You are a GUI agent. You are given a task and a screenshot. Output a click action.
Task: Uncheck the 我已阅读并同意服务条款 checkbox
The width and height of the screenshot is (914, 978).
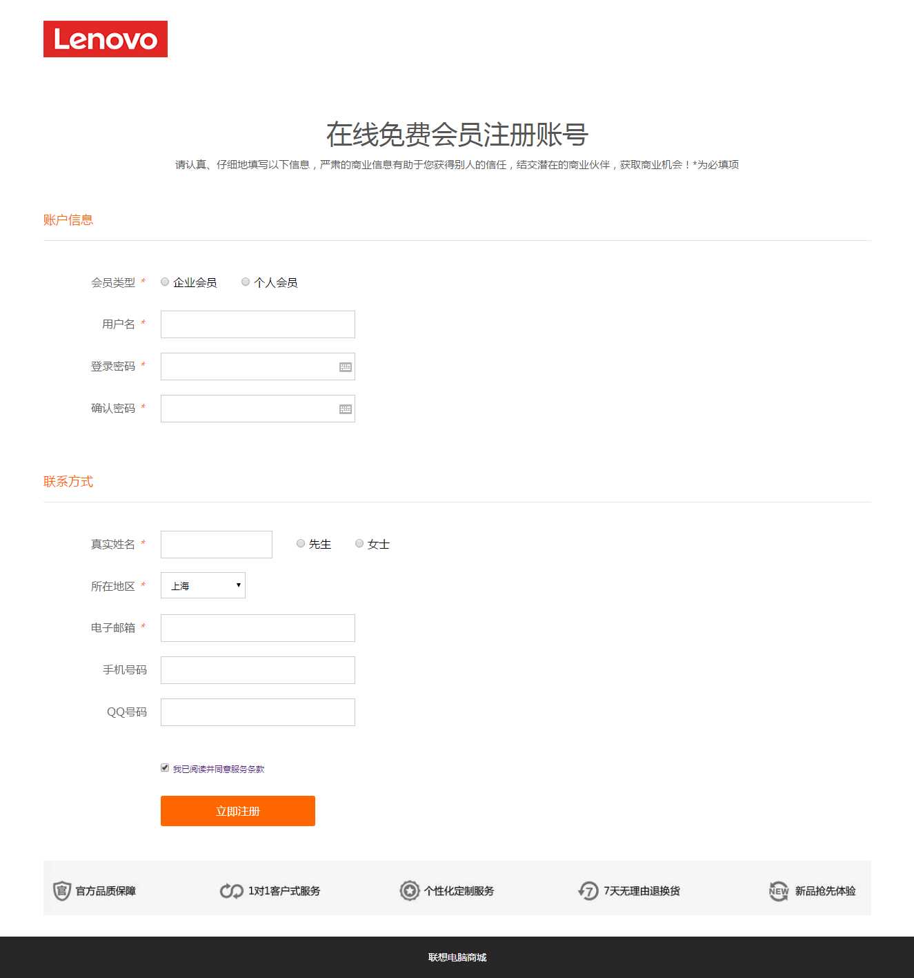165,767
